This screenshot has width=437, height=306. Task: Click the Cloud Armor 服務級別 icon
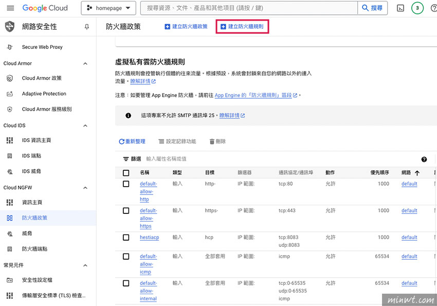[10, 109]
